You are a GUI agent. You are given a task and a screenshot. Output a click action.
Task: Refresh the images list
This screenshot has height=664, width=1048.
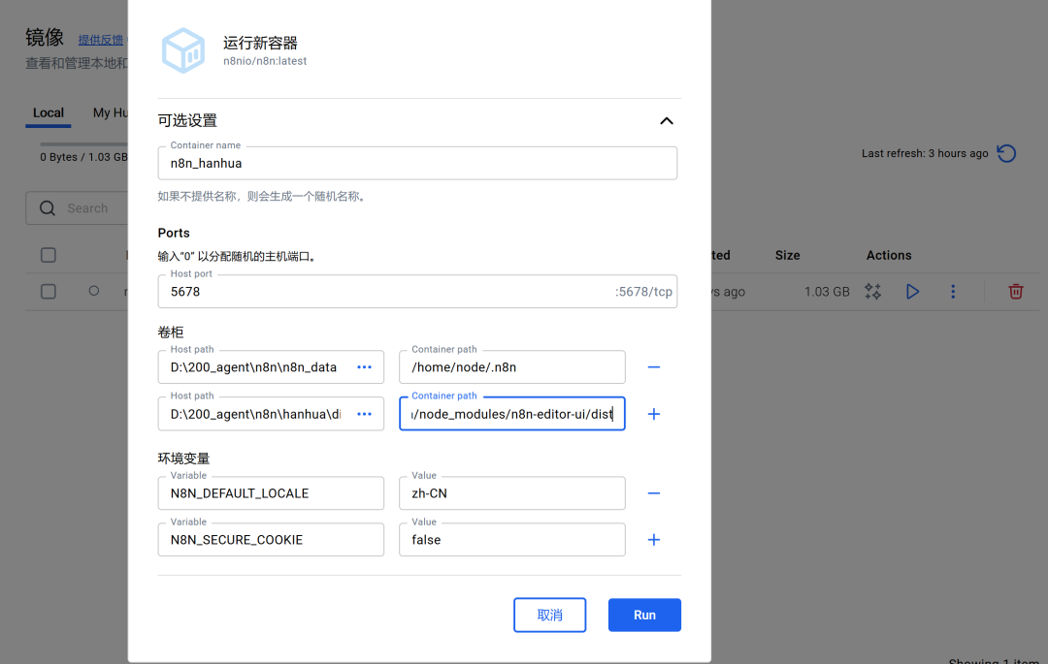tap(1006, 153)
